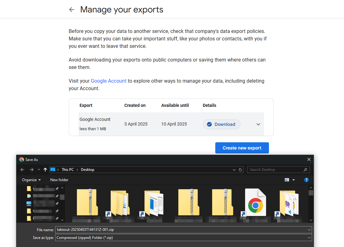Screen dimensions: 344x247
Task: Click sidebar scrollbar up arrow
Action: click(62, 188)
